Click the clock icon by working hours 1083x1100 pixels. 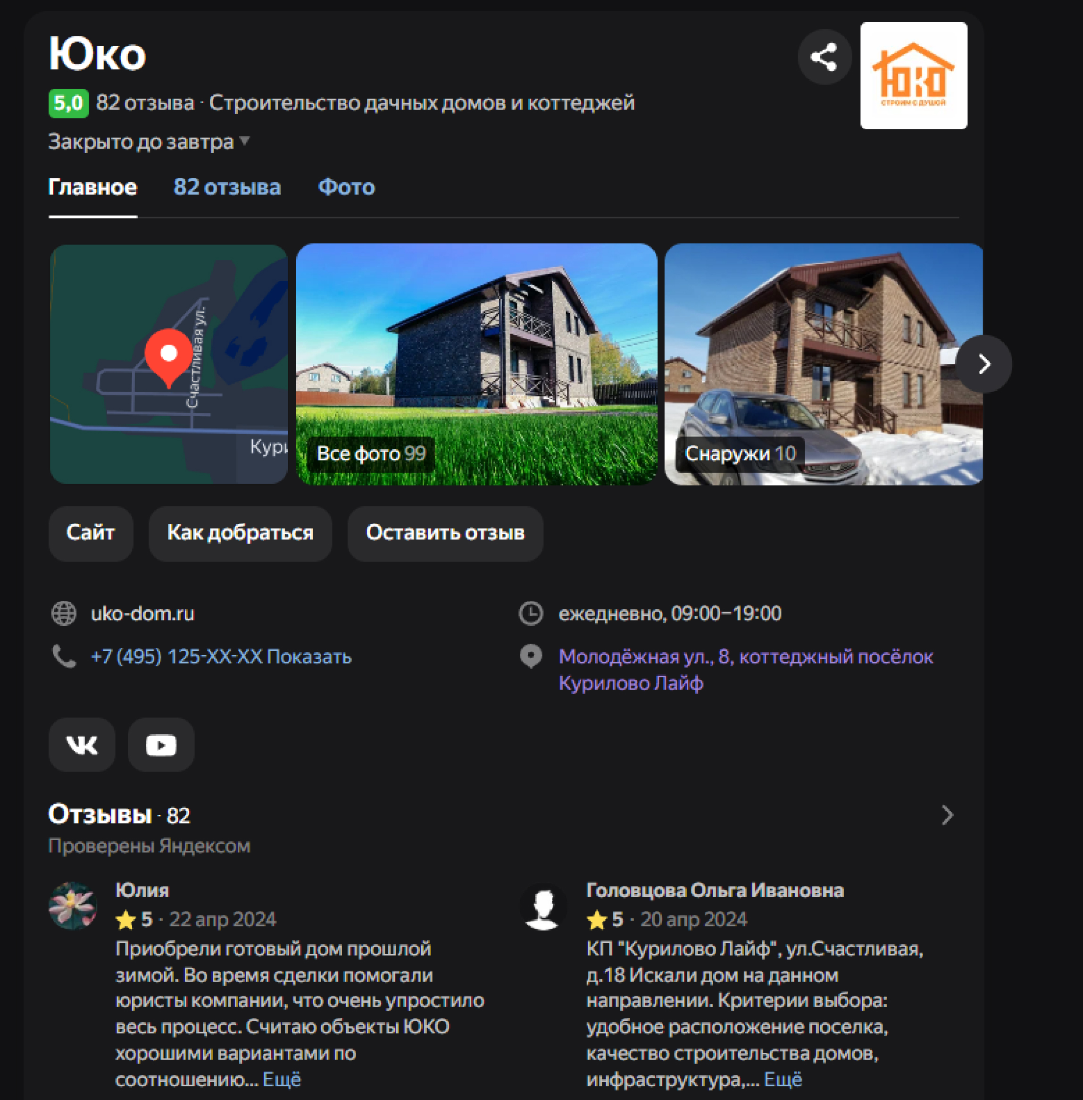pos(531,613)
